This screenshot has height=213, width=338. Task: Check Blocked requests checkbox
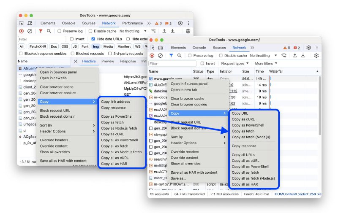[72, 54]
